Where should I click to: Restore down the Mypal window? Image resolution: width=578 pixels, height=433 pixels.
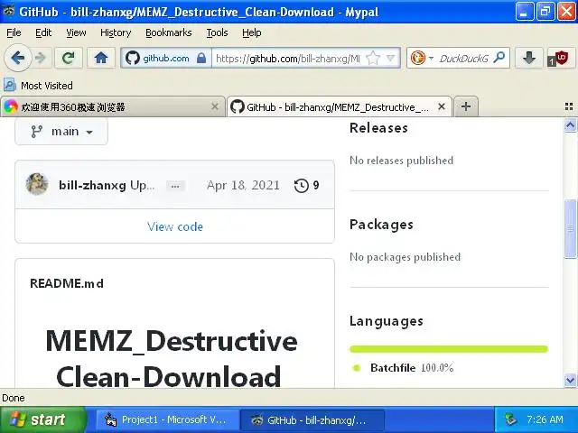545,12
